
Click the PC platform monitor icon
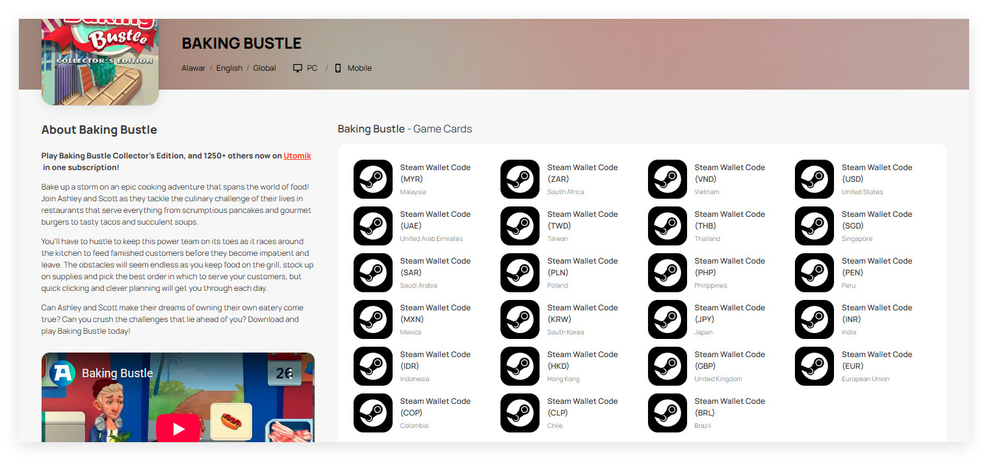pyautogui.click(x=298, y=68)
